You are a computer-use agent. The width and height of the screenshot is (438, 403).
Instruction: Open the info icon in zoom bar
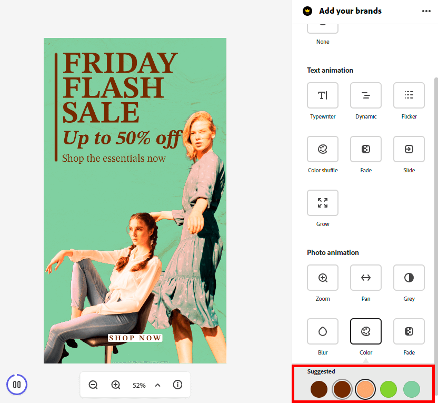178,385
